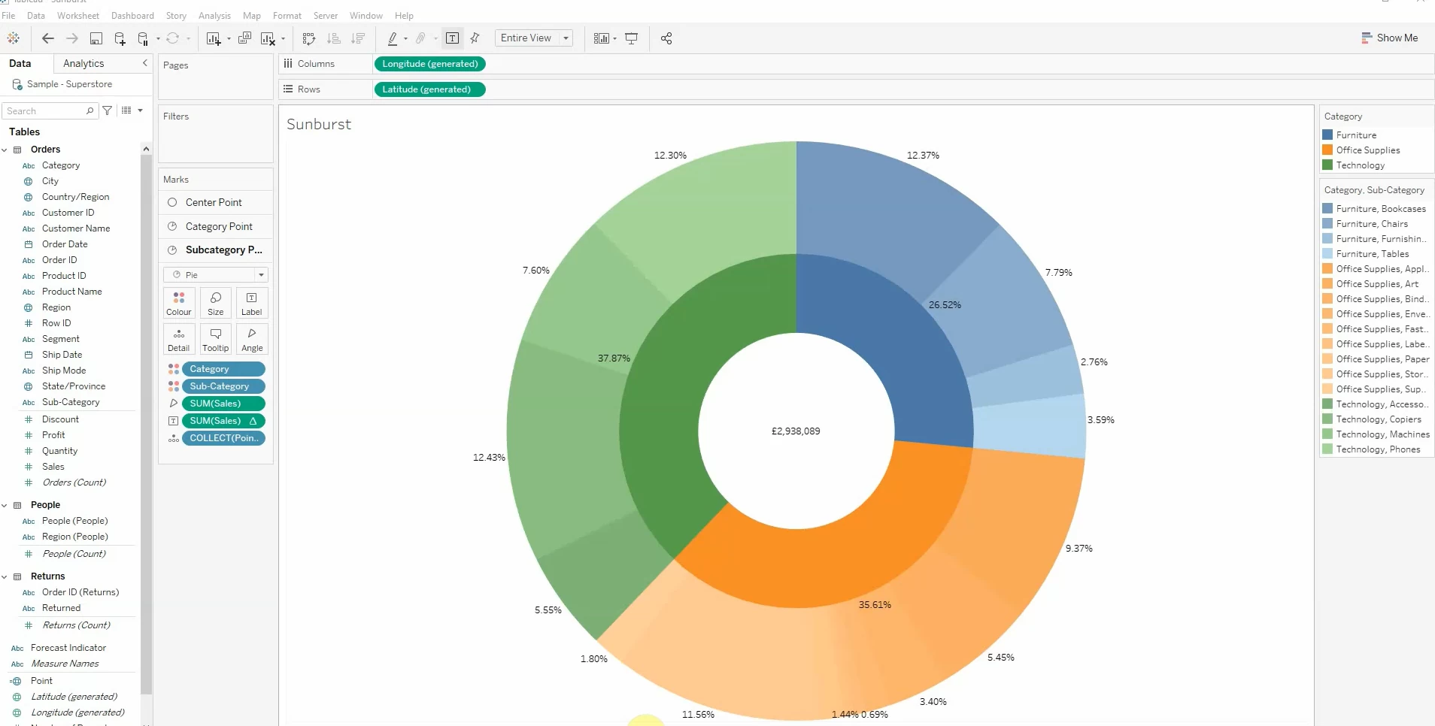The height and width of the screenshot is (726, 1435).
Task: Switch to the Analytics tab
Action: pos(83,63)
